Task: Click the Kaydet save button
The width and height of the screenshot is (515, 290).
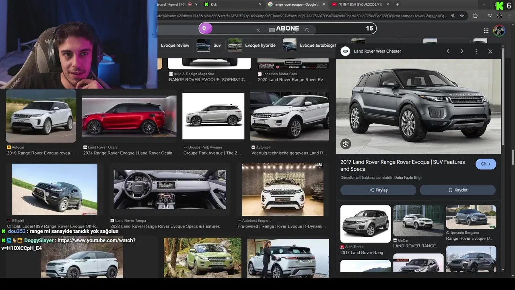Action: click(x=457, y=190)
